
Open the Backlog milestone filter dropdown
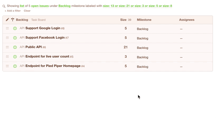point(64,6)
